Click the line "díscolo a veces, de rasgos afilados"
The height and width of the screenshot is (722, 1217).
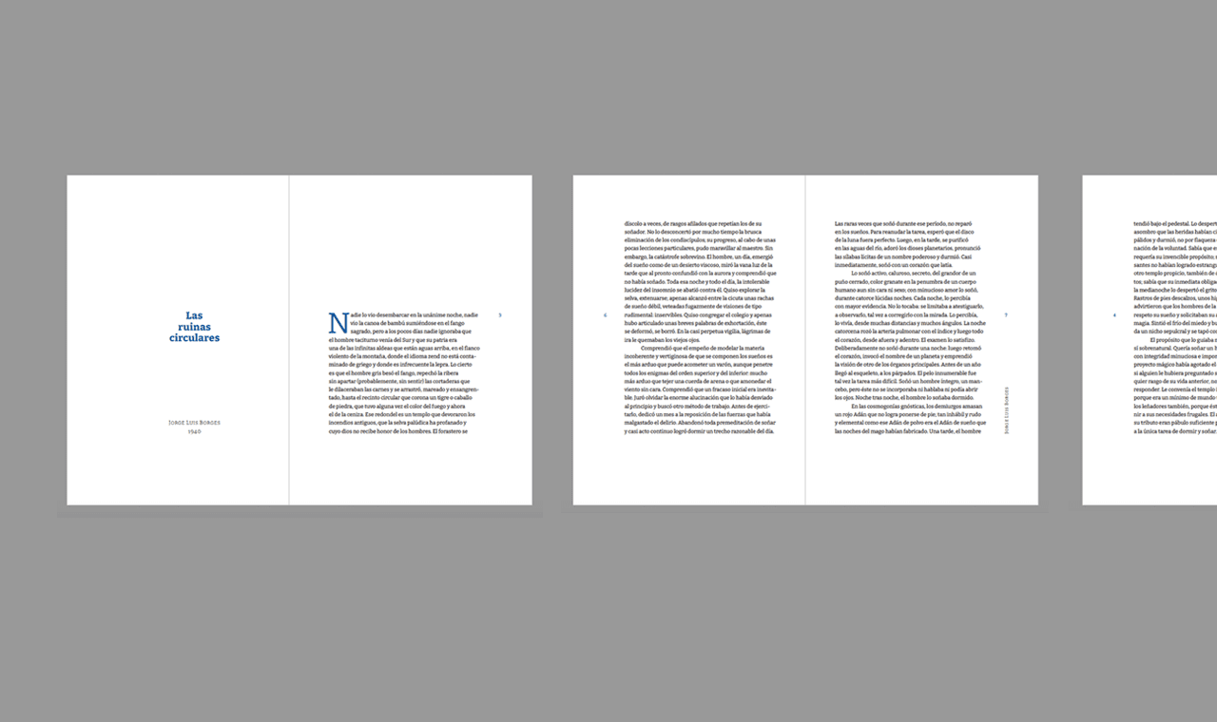pos(693,223)
